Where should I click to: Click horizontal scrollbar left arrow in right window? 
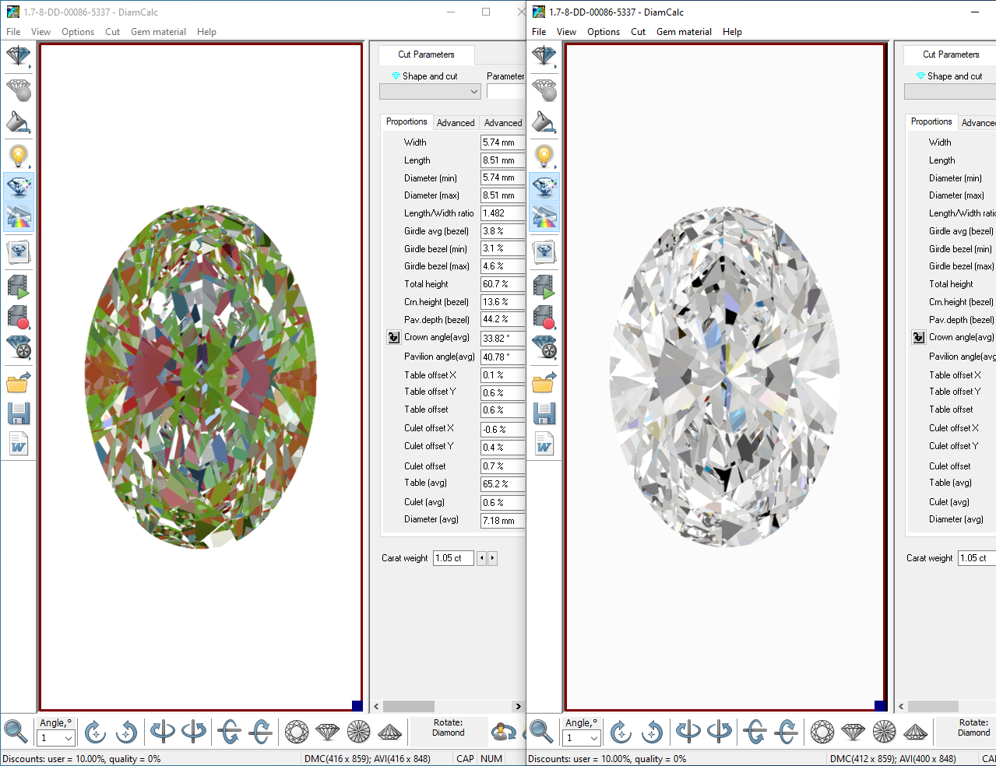901,707
